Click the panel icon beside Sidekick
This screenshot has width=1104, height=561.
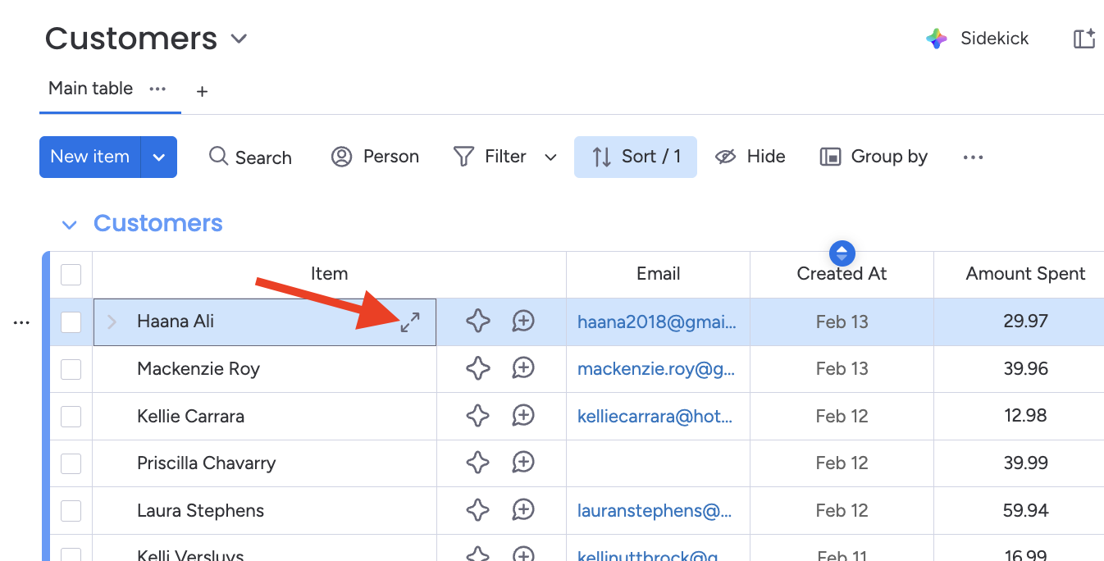[1083, 39]
